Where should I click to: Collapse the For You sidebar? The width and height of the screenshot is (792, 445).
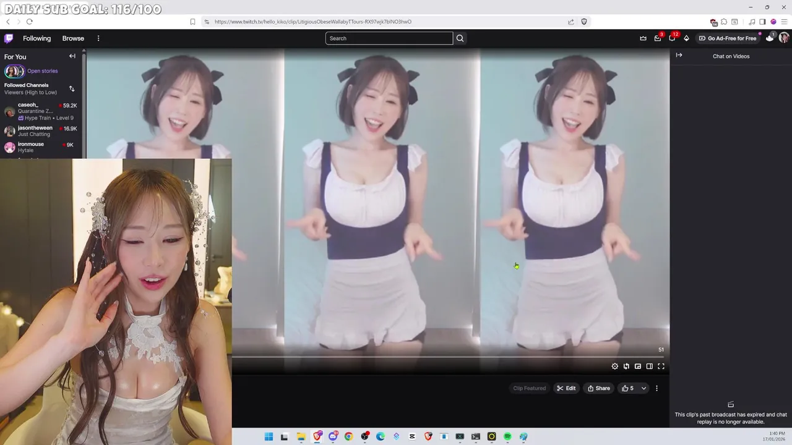[72, 56]
